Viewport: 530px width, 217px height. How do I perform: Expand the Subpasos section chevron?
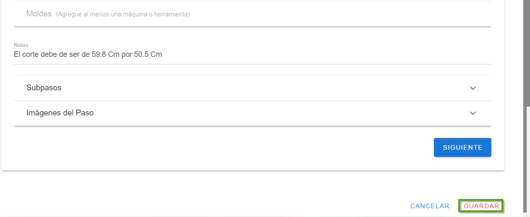(473, 88)
